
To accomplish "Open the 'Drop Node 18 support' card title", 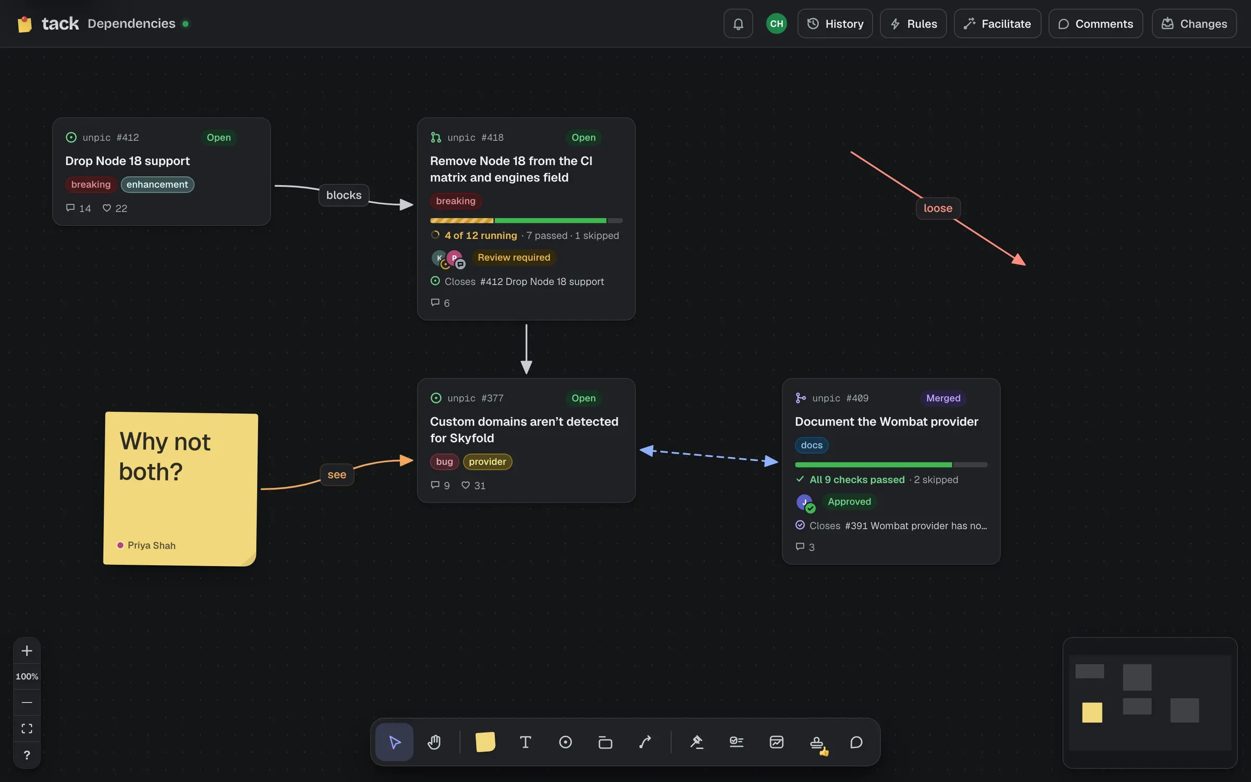I will pos(127,161).
